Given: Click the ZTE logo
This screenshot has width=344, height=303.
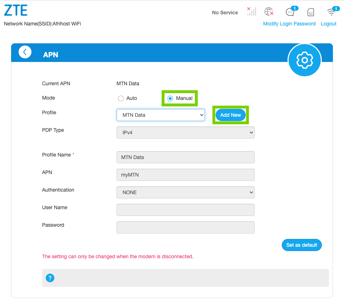Looking at the screenshot, I should [x=16, y=11].
